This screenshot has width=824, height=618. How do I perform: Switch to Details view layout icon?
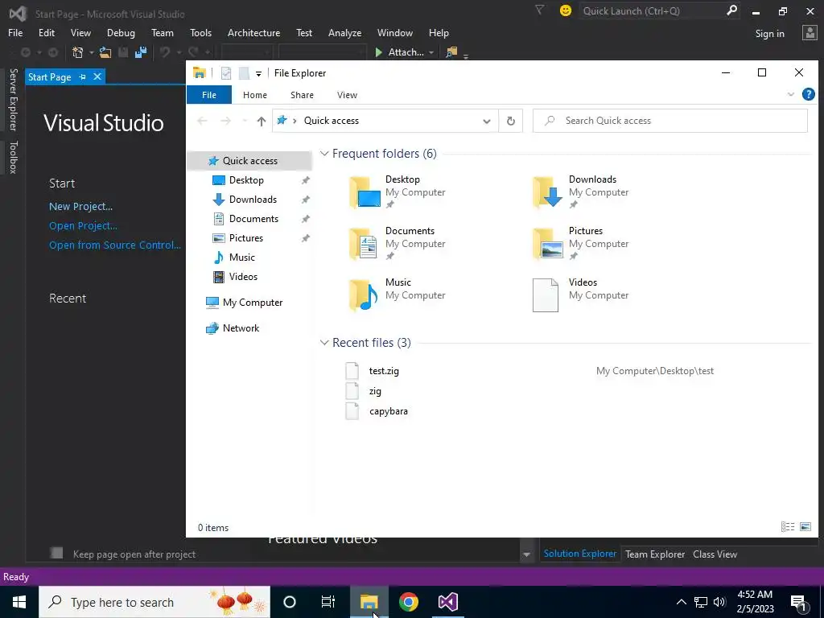point(787,526)
